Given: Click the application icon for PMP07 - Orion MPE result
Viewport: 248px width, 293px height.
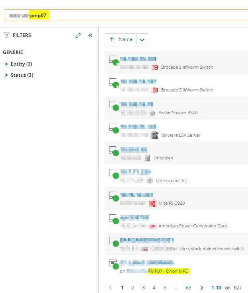Looking at the screenshot, I should [x=114, y=264].
